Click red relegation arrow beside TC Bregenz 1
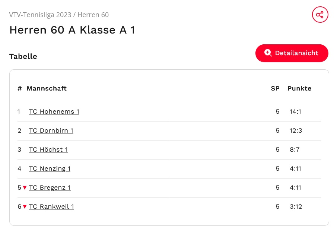 click(25, 188)
